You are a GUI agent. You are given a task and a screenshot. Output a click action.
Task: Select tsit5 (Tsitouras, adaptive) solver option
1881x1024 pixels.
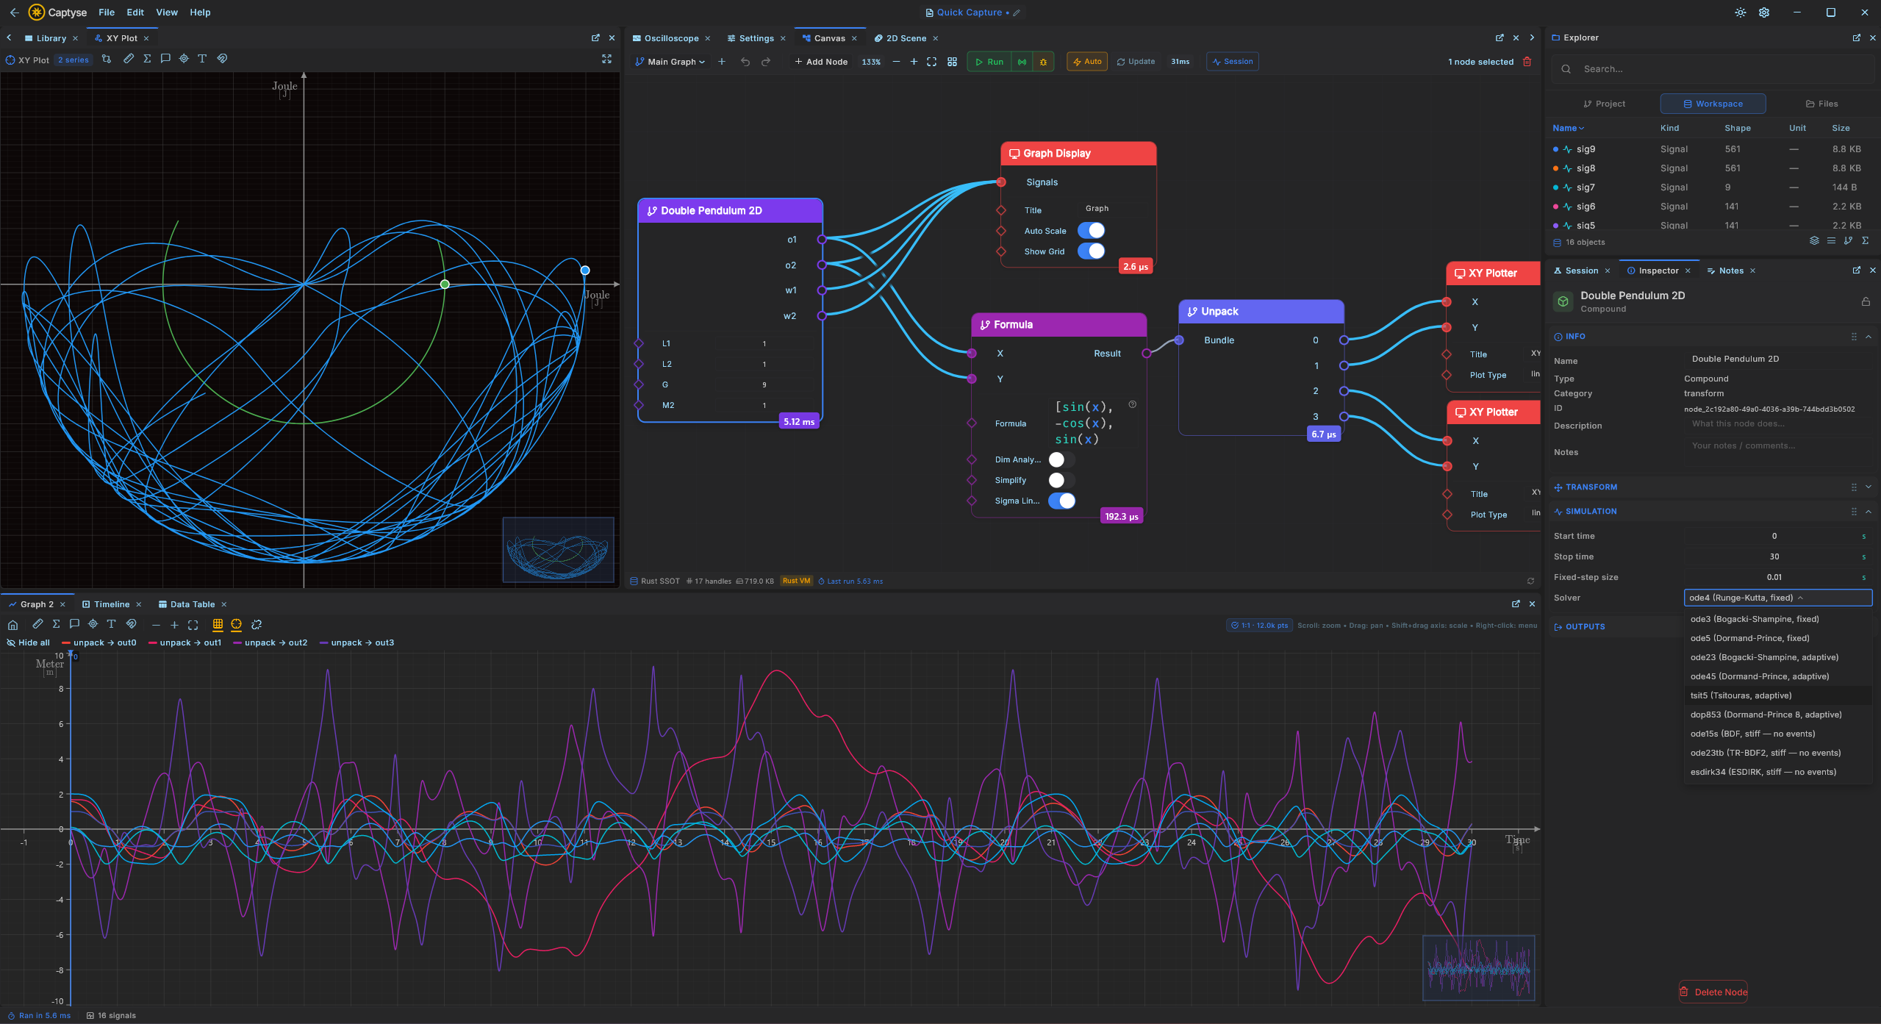(x=1777, y=695)
